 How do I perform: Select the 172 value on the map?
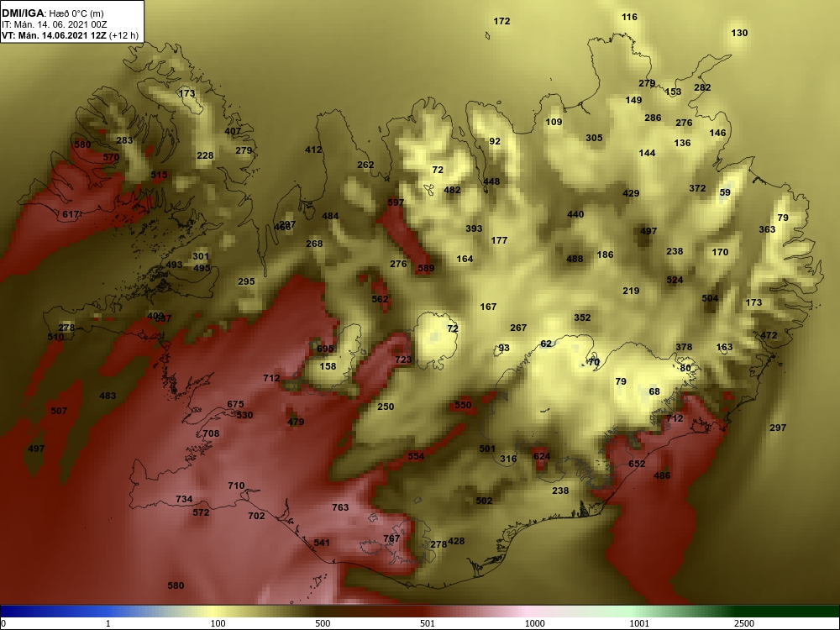click(x=502, y=22)
